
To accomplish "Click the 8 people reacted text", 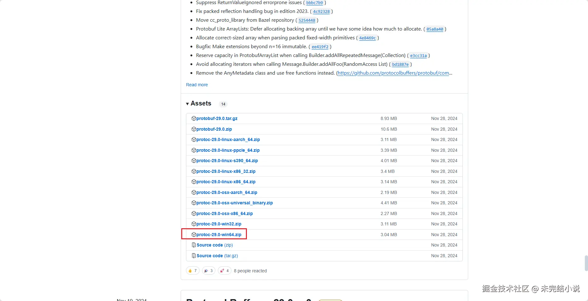I will coord(250,271).
